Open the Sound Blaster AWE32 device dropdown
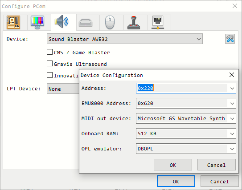Image resolution: width=242 pixels, height=190 pixels. [x=125, y=39]
